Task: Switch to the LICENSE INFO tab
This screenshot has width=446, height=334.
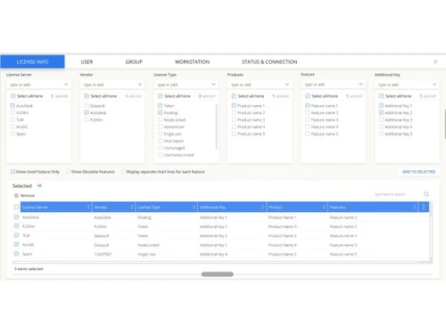Action: pyautogui.click(x=32, y=61)
